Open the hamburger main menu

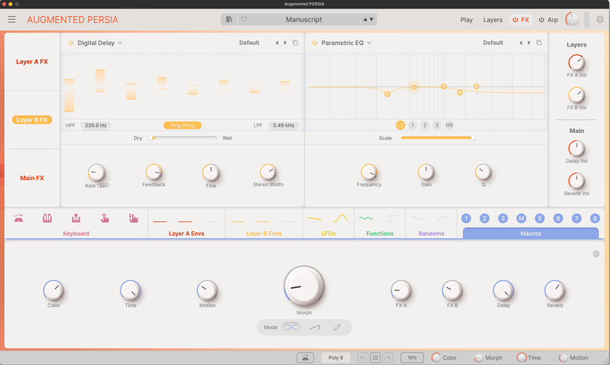coord(11,20)
